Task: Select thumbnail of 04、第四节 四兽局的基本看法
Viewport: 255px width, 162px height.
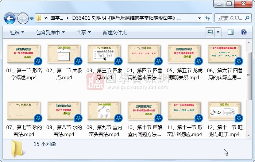Action: pyautogui.click(x=144, y=54)
